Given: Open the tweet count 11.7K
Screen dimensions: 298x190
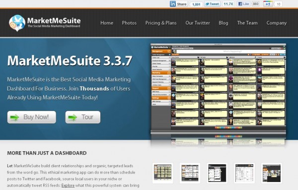Looking at the screenshot, I should [228, 4].
